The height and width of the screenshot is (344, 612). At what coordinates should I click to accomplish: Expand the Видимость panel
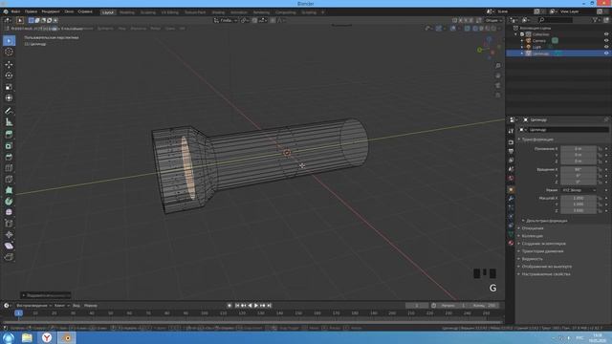533,259
